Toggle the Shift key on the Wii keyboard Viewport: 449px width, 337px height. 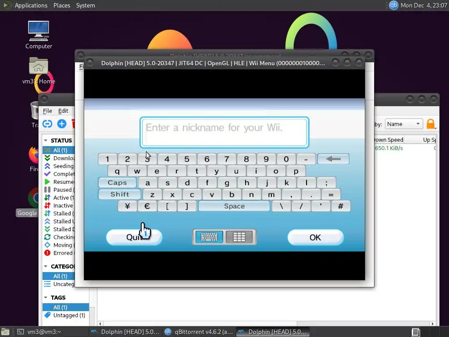tap(119, 194)
